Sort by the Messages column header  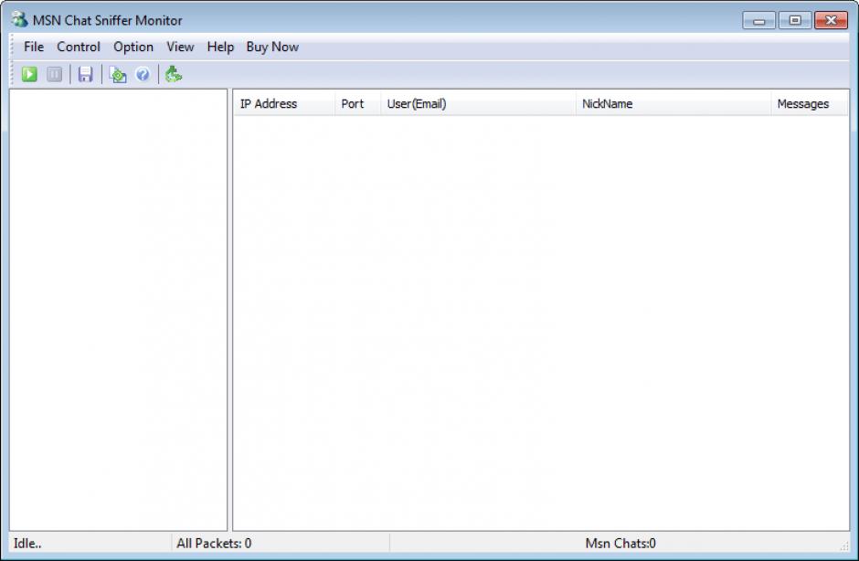[x=809, y=103]
